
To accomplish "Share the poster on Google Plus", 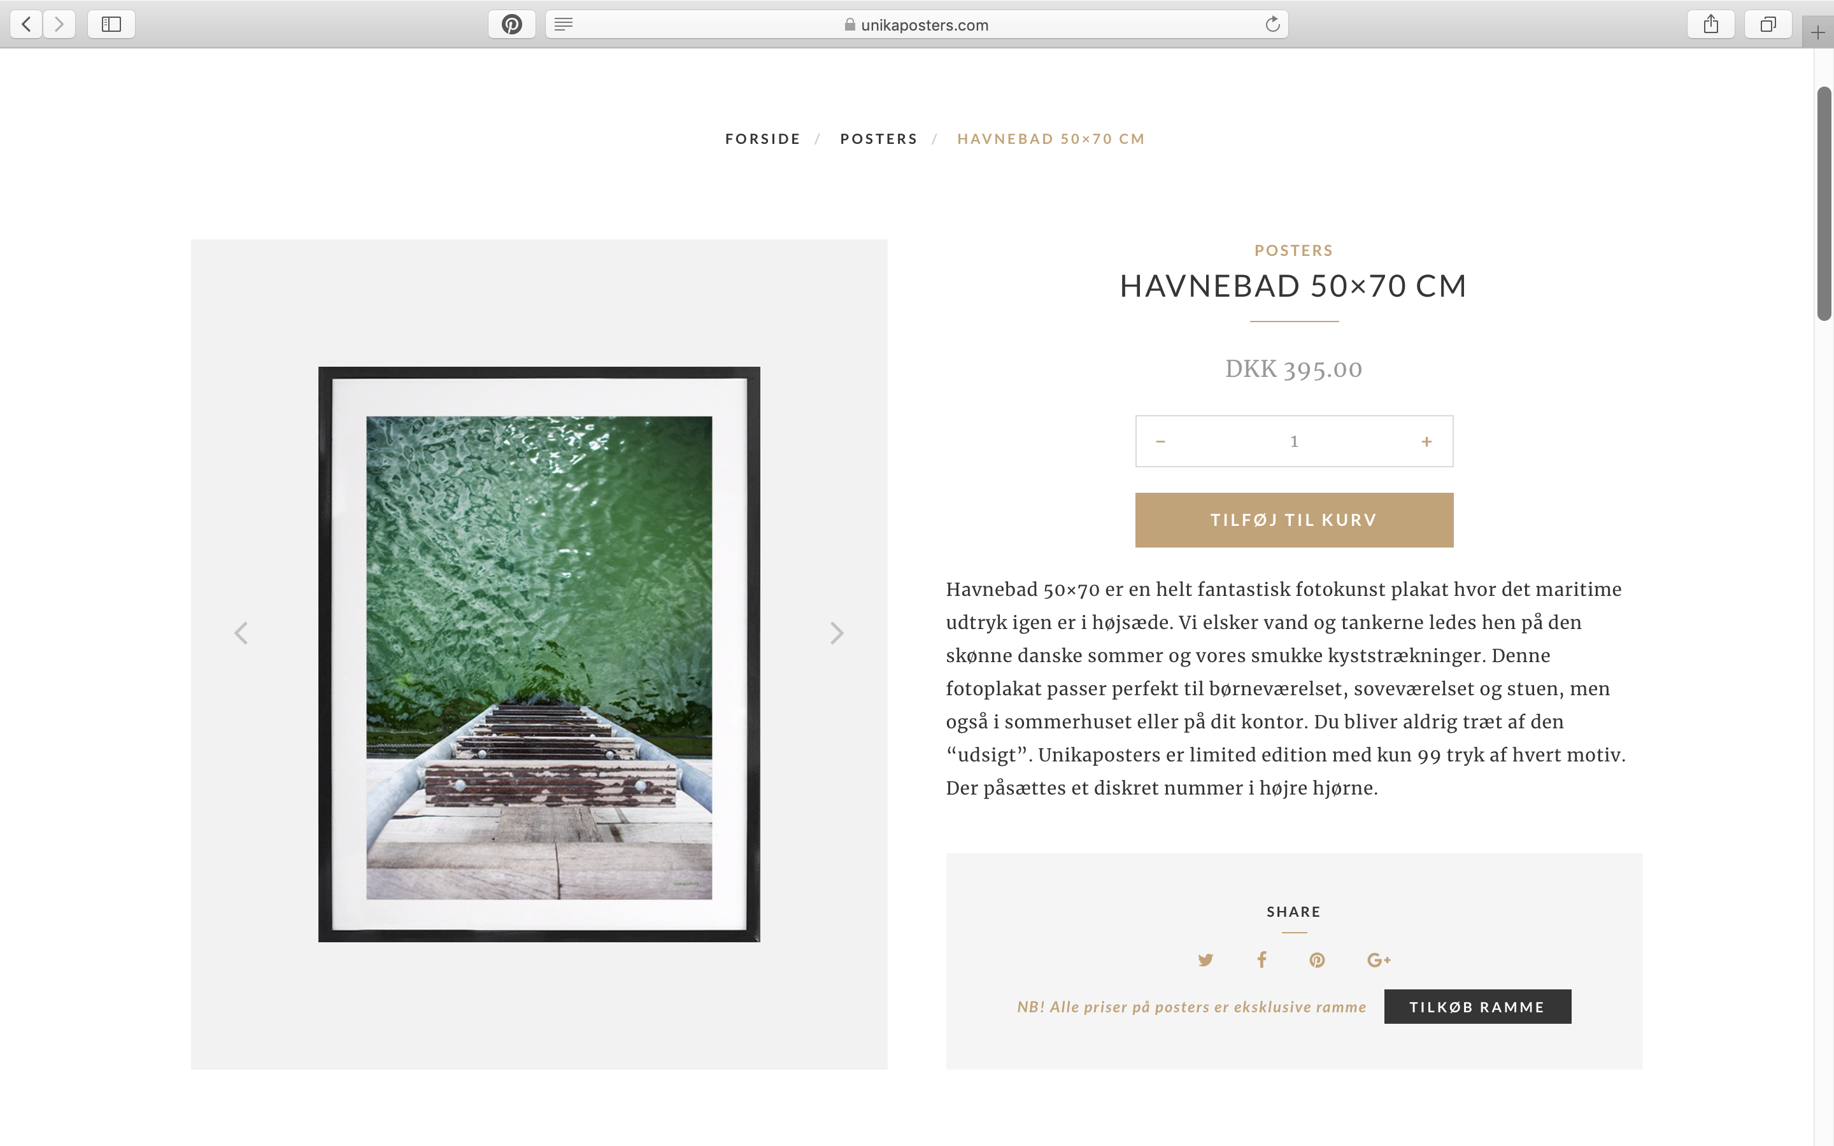I will pos(1379,960).
